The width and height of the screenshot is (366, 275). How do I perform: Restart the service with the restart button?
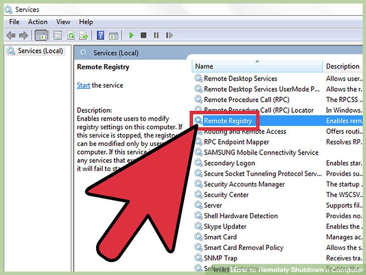[169, 35]
